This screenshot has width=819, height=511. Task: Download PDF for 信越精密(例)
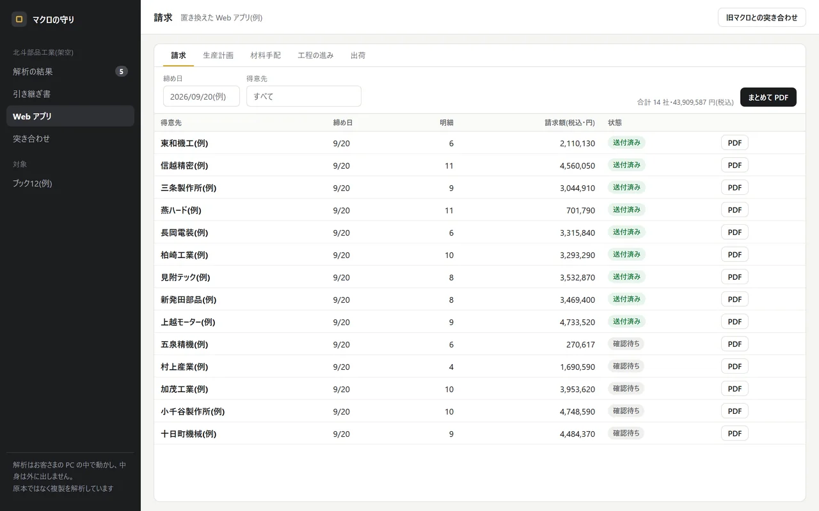[735, 165]
